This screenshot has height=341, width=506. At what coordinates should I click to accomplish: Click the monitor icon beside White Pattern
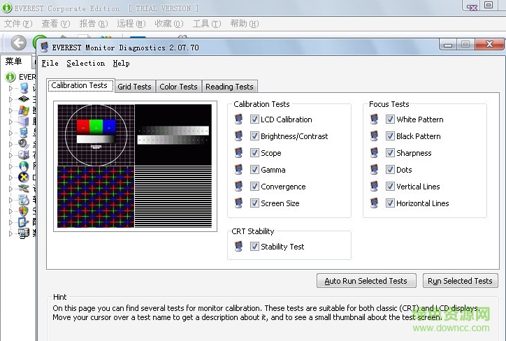(375, 119)
